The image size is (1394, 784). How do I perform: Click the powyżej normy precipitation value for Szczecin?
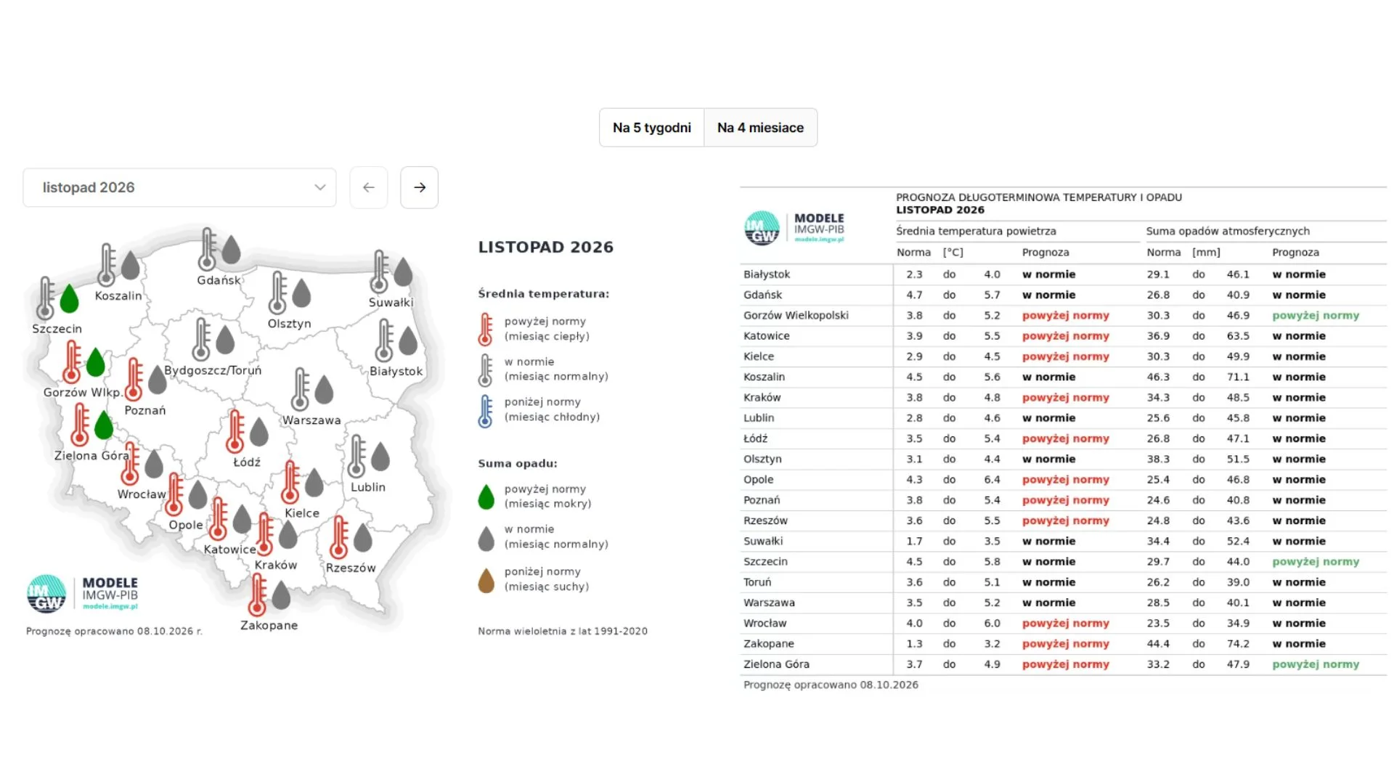(1316, 562)
